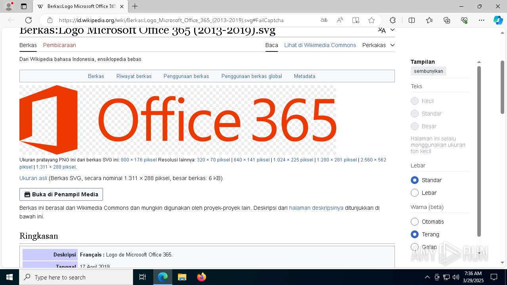View site info lock icon

50,20
